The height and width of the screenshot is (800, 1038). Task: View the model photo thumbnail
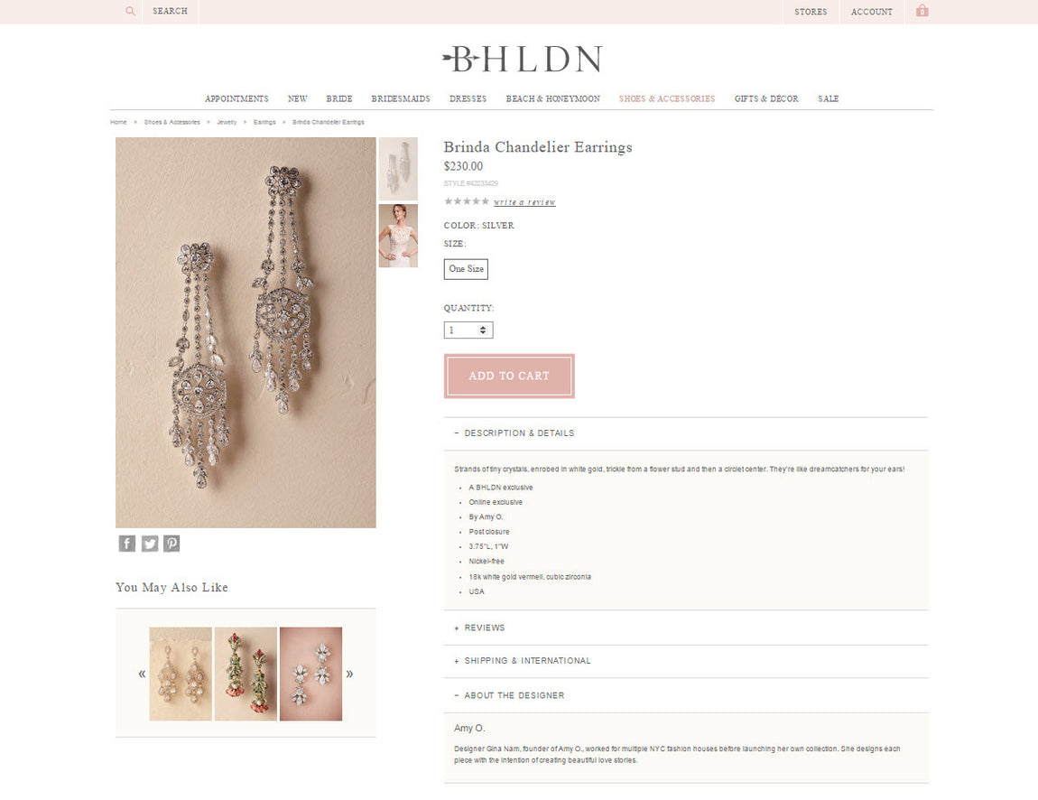[x=398, y=236]
